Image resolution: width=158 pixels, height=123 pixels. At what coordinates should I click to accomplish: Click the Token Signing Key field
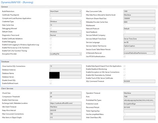pyautogui.click(x=139, y=111)
